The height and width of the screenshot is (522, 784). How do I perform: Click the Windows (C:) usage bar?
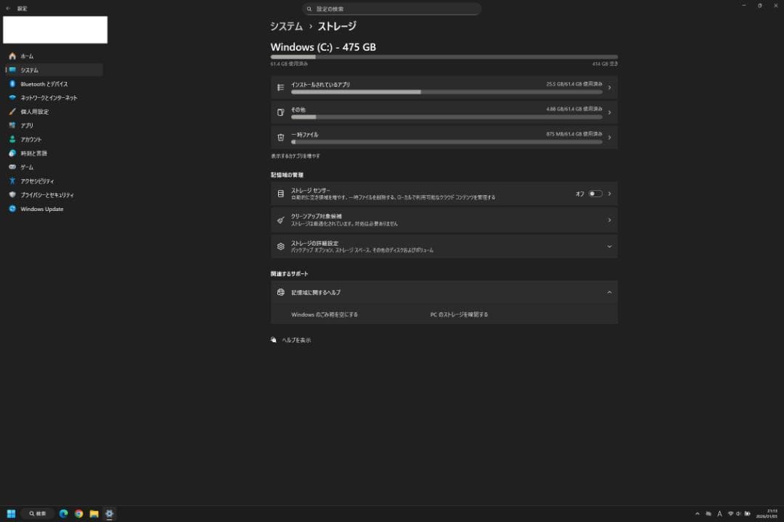(x=444, y=57)
